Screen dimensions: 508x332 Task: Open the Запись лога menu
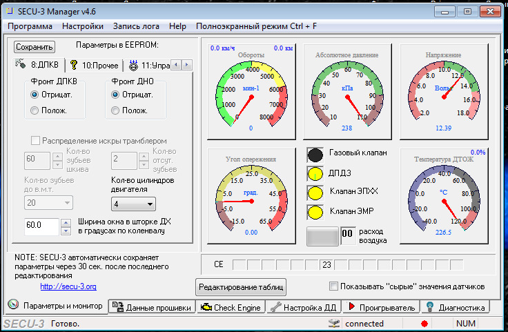pos(136,26)
